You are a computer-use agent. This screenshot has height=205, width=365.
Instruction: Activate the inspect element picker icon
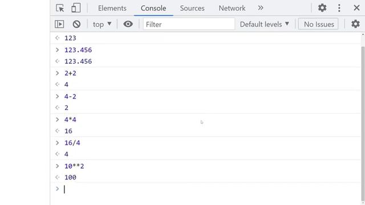(60, 8)
